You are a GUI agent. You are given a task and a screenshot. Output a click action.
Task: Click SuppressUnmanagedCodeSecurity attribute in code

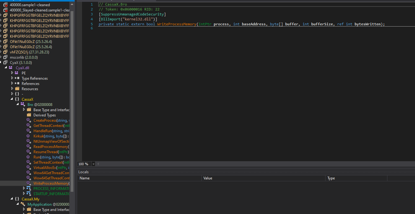pyautogui.click(x=132, y=14)
